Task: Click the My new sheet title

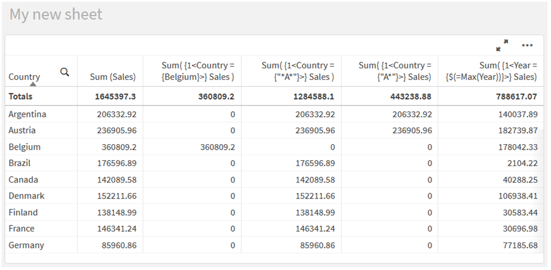Action: coord(56,15)
